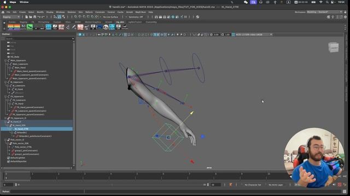
Task: Select Pole_vector_CTRL in the Outliner
Action: click(23, 147)
